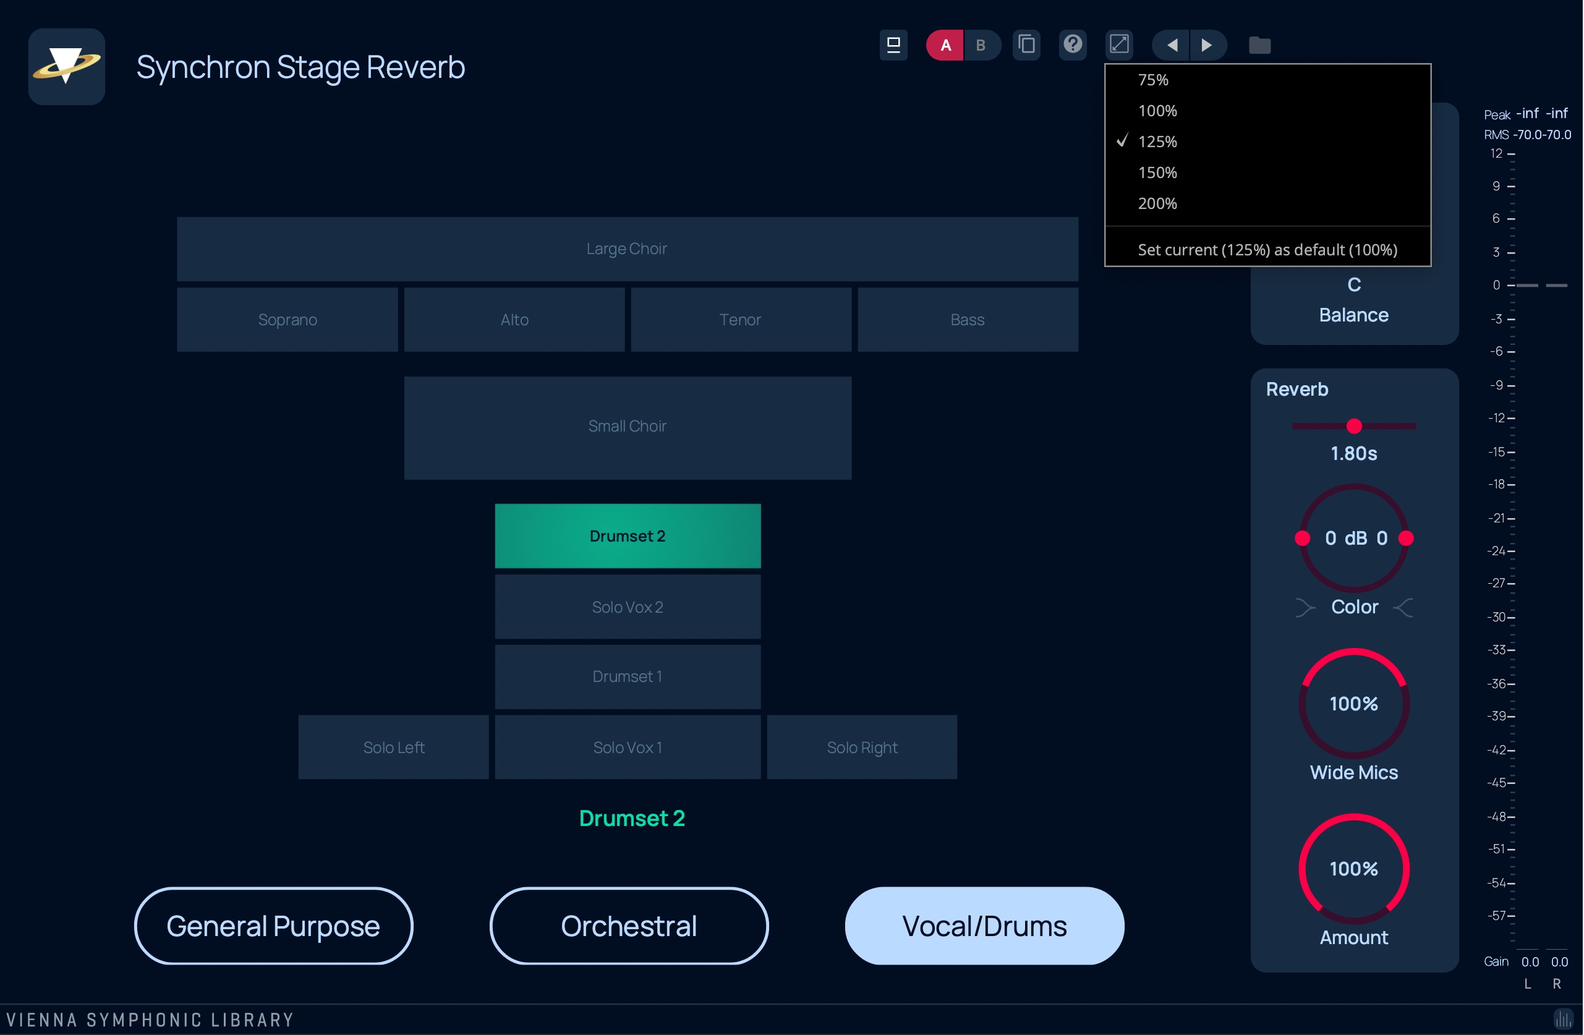The width and height of the screenshot is (1584, 1035).
Task: Select the Large Choir position
Action: coord(627,249)
